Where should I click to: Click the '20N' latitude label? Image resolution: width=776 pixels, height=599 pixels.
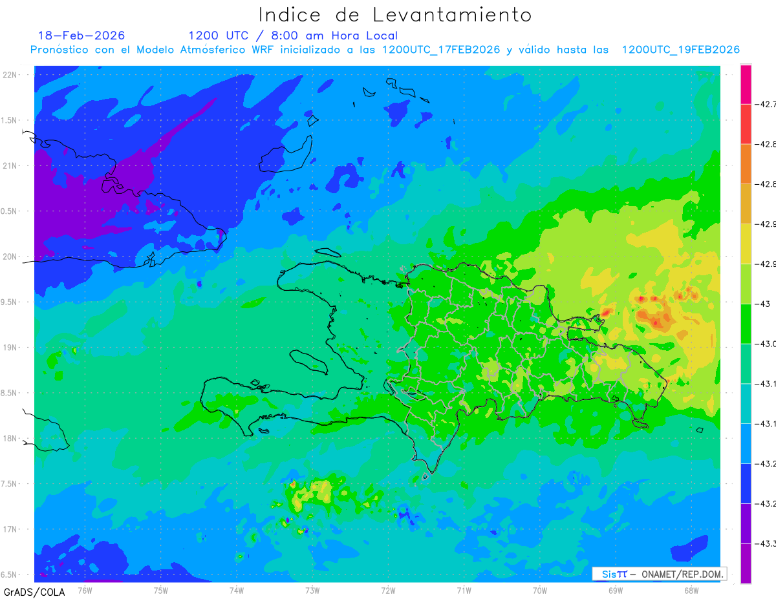(11, 257)
